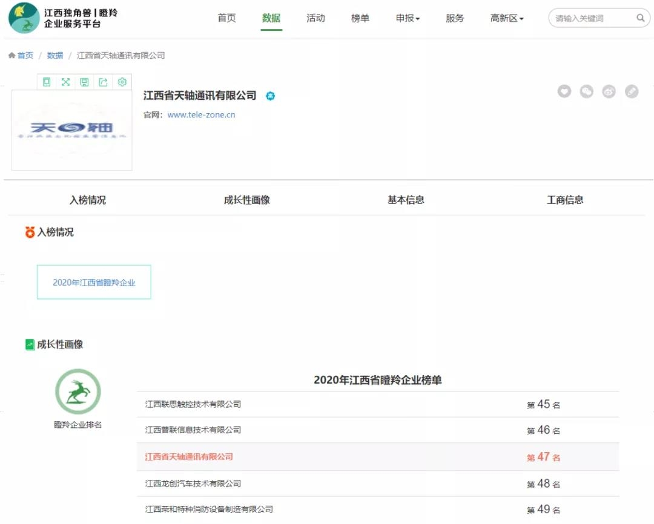Click the save disk icon above the logo

point(84,82)
